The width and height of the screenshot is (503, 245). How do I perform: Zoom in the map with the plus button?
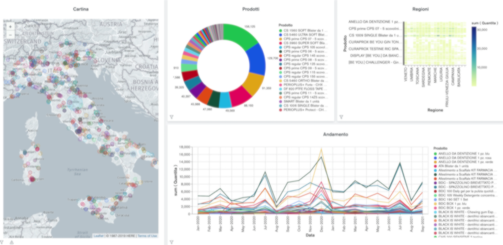pyautogui.click(x=10, y=26)
